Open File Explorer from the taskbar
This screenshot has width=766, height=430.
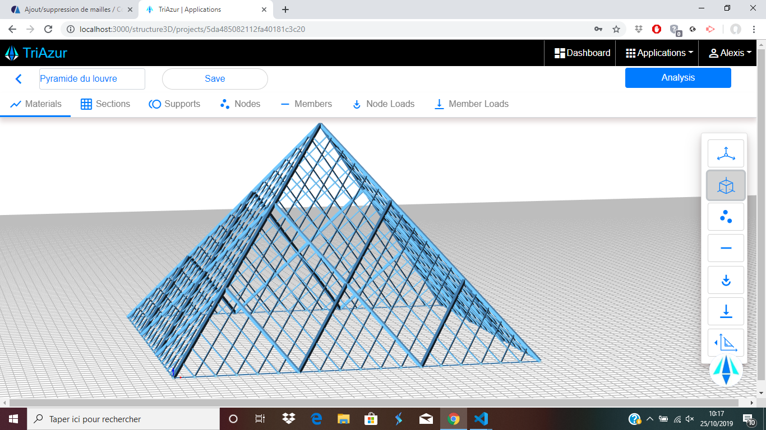(344, 419)
